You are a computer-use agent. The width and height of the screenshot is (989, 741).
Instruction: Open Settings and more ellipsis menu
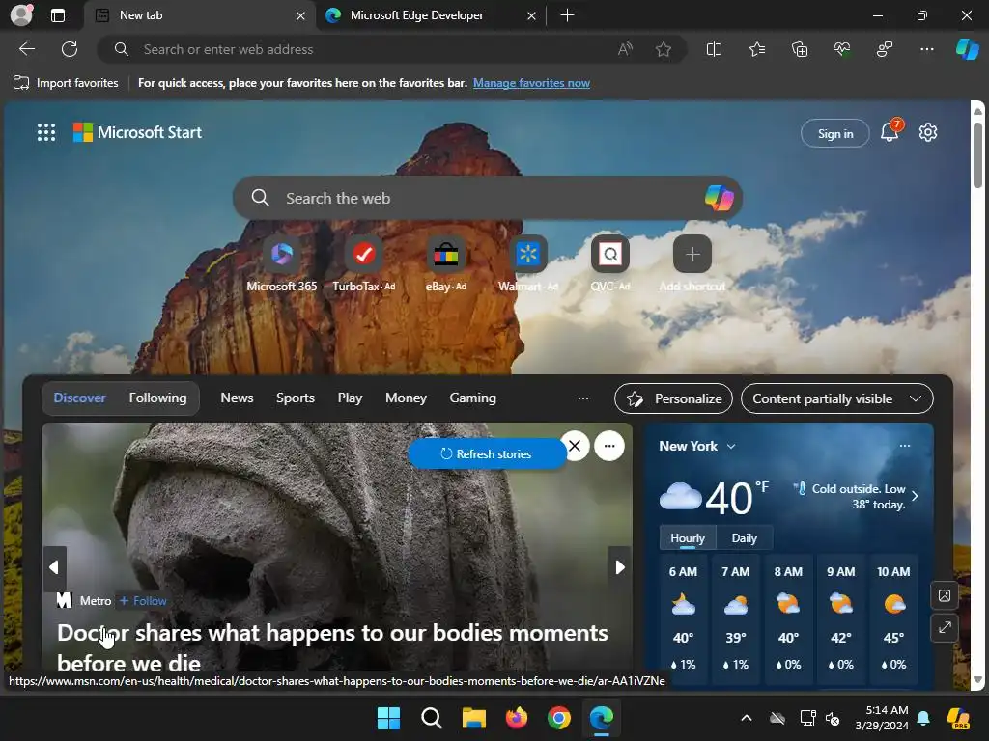(x=926, y=49)
